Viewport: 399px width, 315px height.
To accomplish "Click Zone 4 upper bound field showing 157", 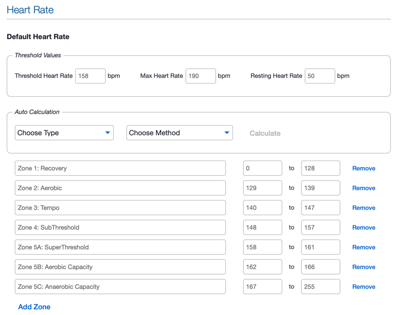I will click(321, 227).
